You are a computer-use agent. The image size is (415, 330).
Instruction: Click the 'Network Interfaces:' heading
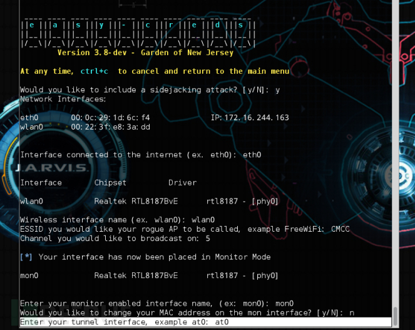pos(63,100)
